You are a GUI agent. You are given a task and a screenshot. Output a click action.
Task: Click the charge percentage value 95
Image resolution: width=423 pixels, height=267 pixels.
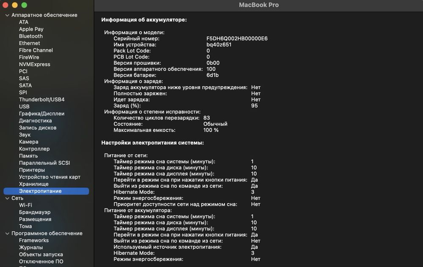point(254,106)
